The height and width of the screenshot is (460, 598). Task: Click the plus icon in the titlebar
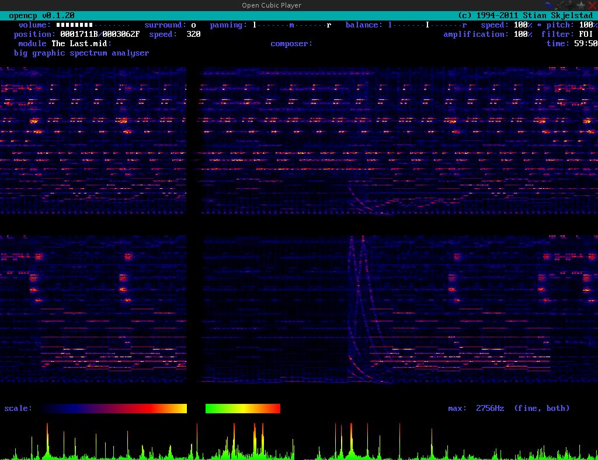570,5
